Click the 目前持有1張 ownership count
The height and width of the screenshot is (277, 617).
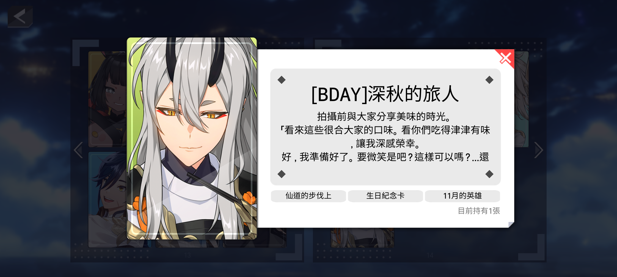click(479, 211)
